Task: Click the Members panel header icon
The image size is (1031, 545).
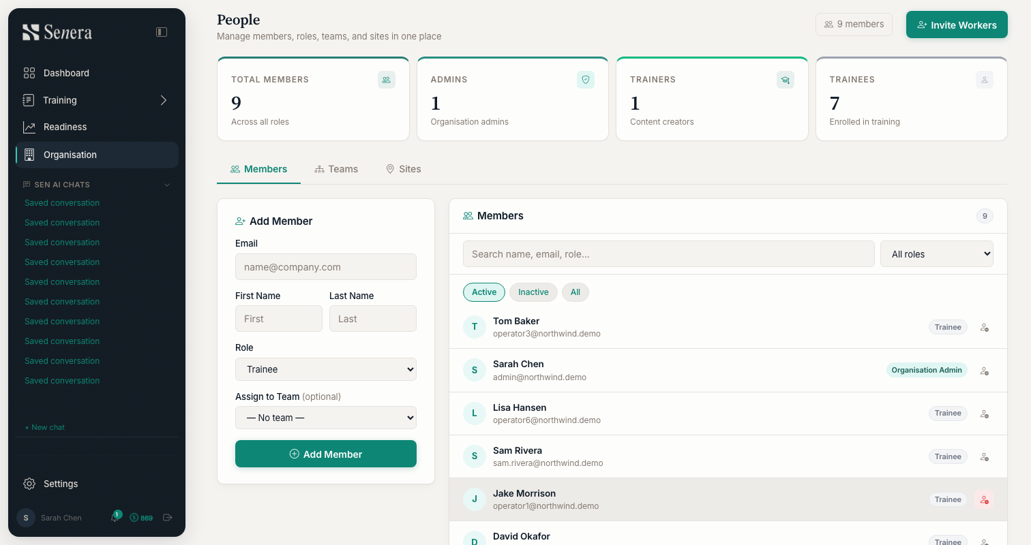Action: (x=468, y=216)
